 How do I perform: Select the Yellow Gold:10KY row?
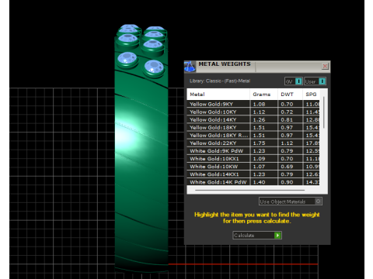(x=253, y=112)
